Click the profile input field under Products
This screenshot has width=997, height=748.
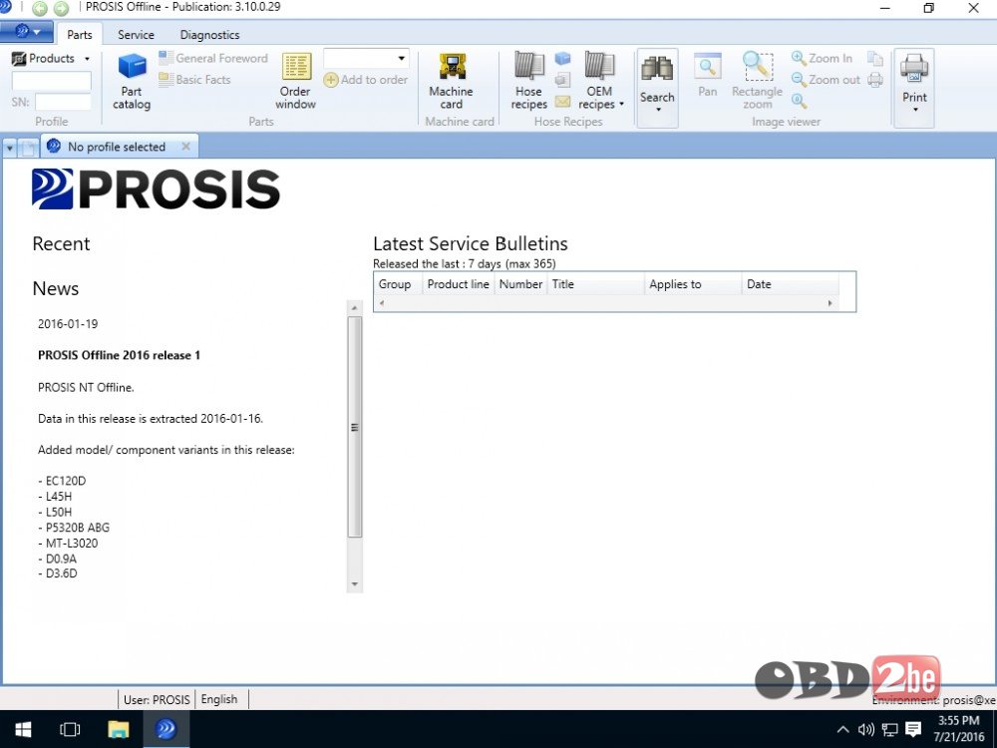52,81
